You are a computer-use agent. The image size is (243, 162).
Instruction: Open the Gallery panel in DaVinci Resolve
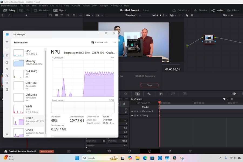tap(9, 10)
